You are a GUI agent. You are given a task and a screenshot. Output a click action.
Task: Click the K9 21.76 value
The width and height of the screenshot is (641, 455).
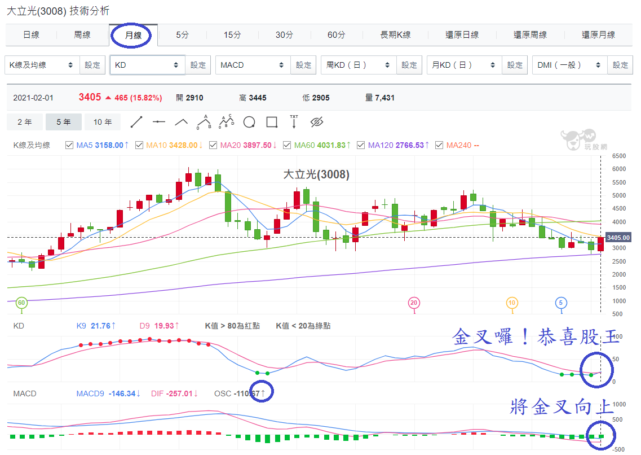96,326
